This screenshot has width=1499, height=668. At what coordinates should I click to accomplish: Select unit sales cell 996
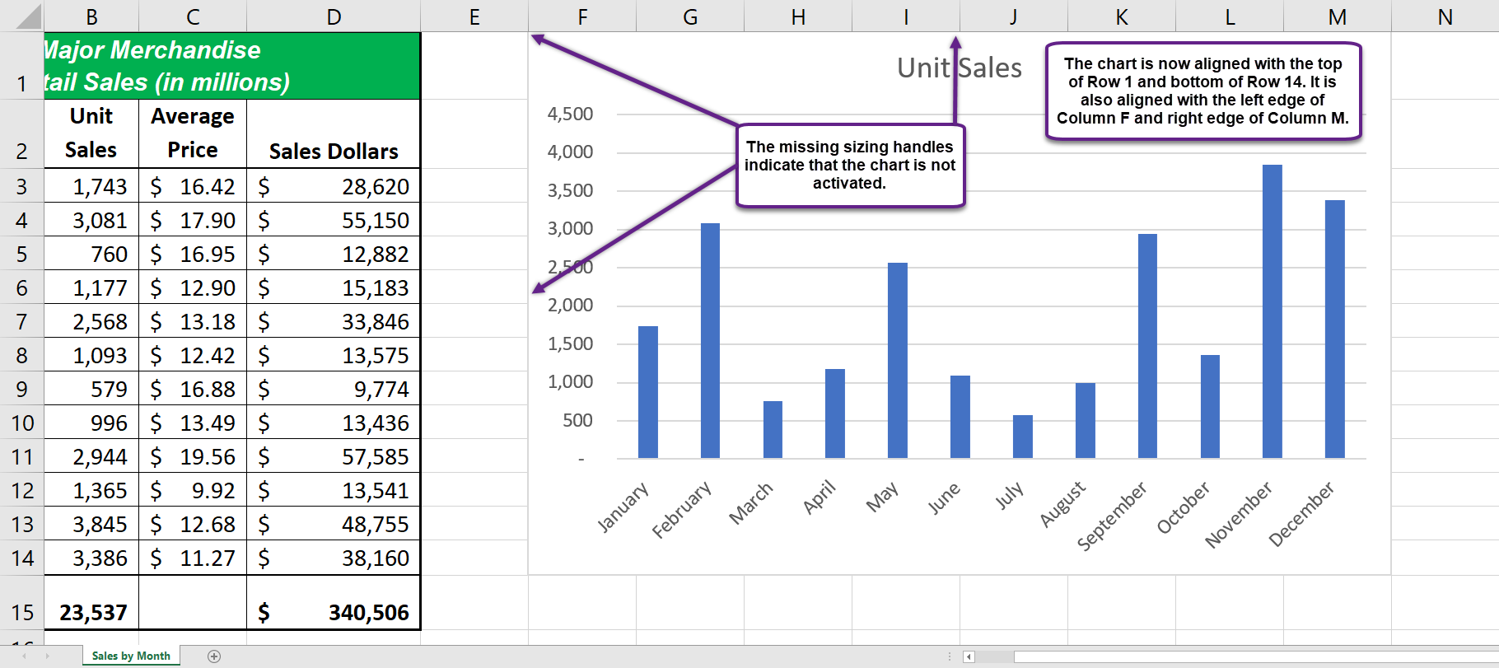(x=91, y=423)
